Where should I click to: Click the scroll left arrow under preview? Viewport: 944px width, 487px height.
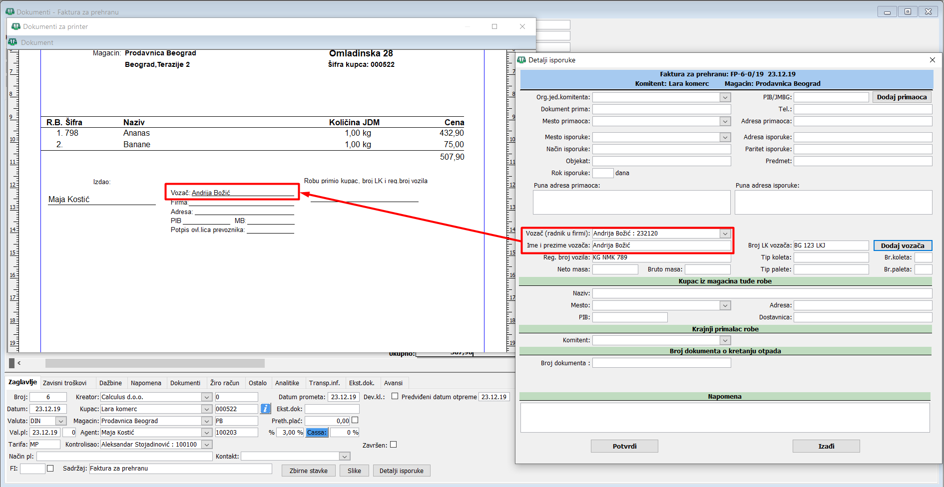point(19,363)
